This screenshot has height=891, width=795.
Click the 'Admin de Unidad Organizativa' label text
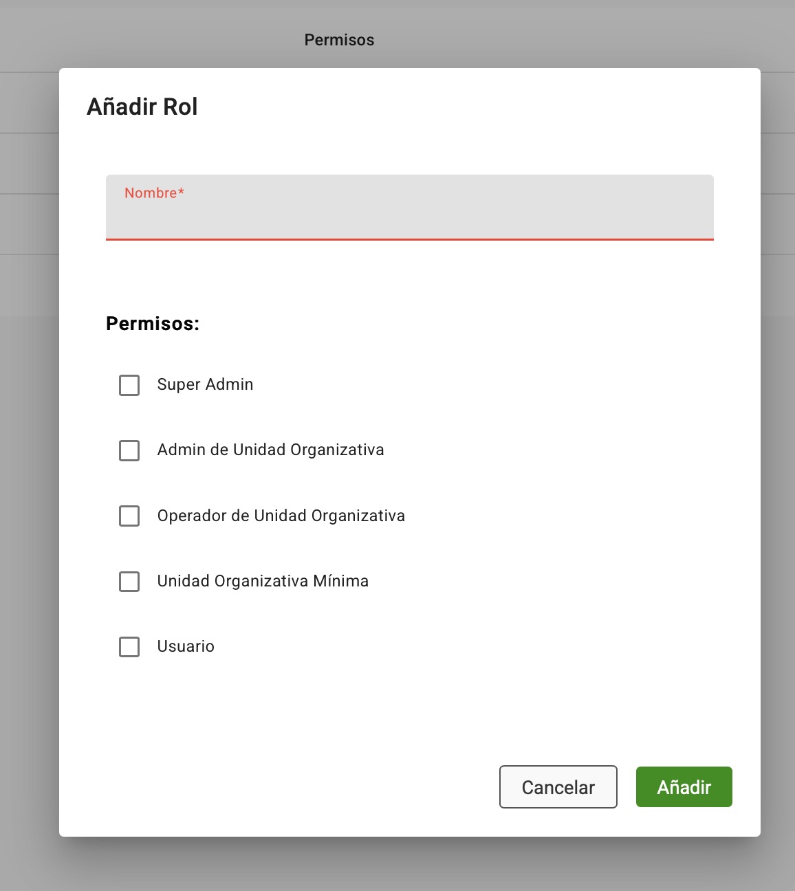click(270, 450)
